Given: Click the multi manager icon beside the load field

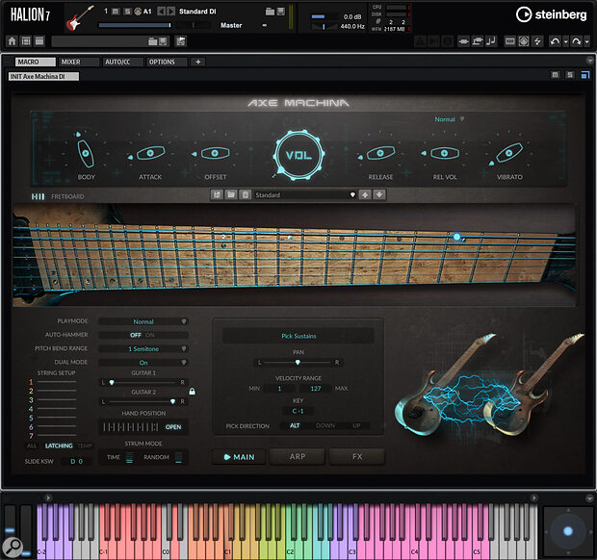Looking at the screenshot, I should pos(180,41).
